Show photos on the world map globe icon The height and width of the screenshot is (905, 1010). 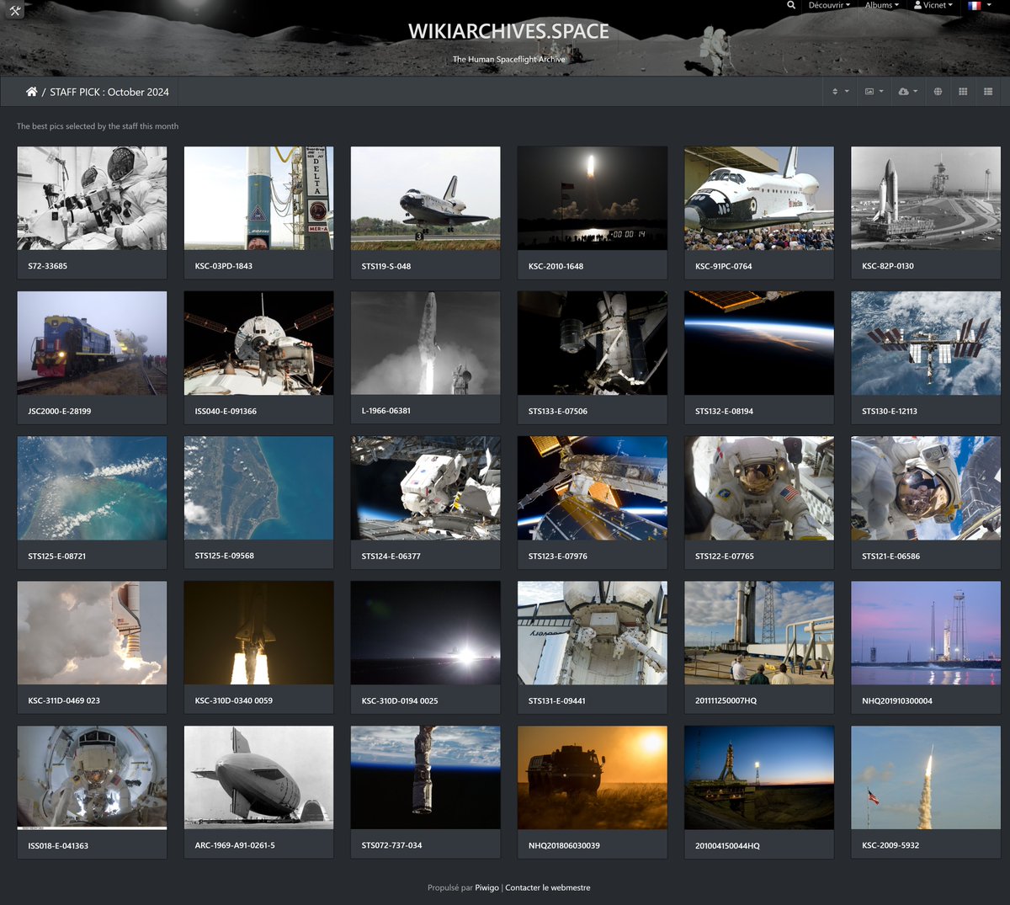coord(938,91)
